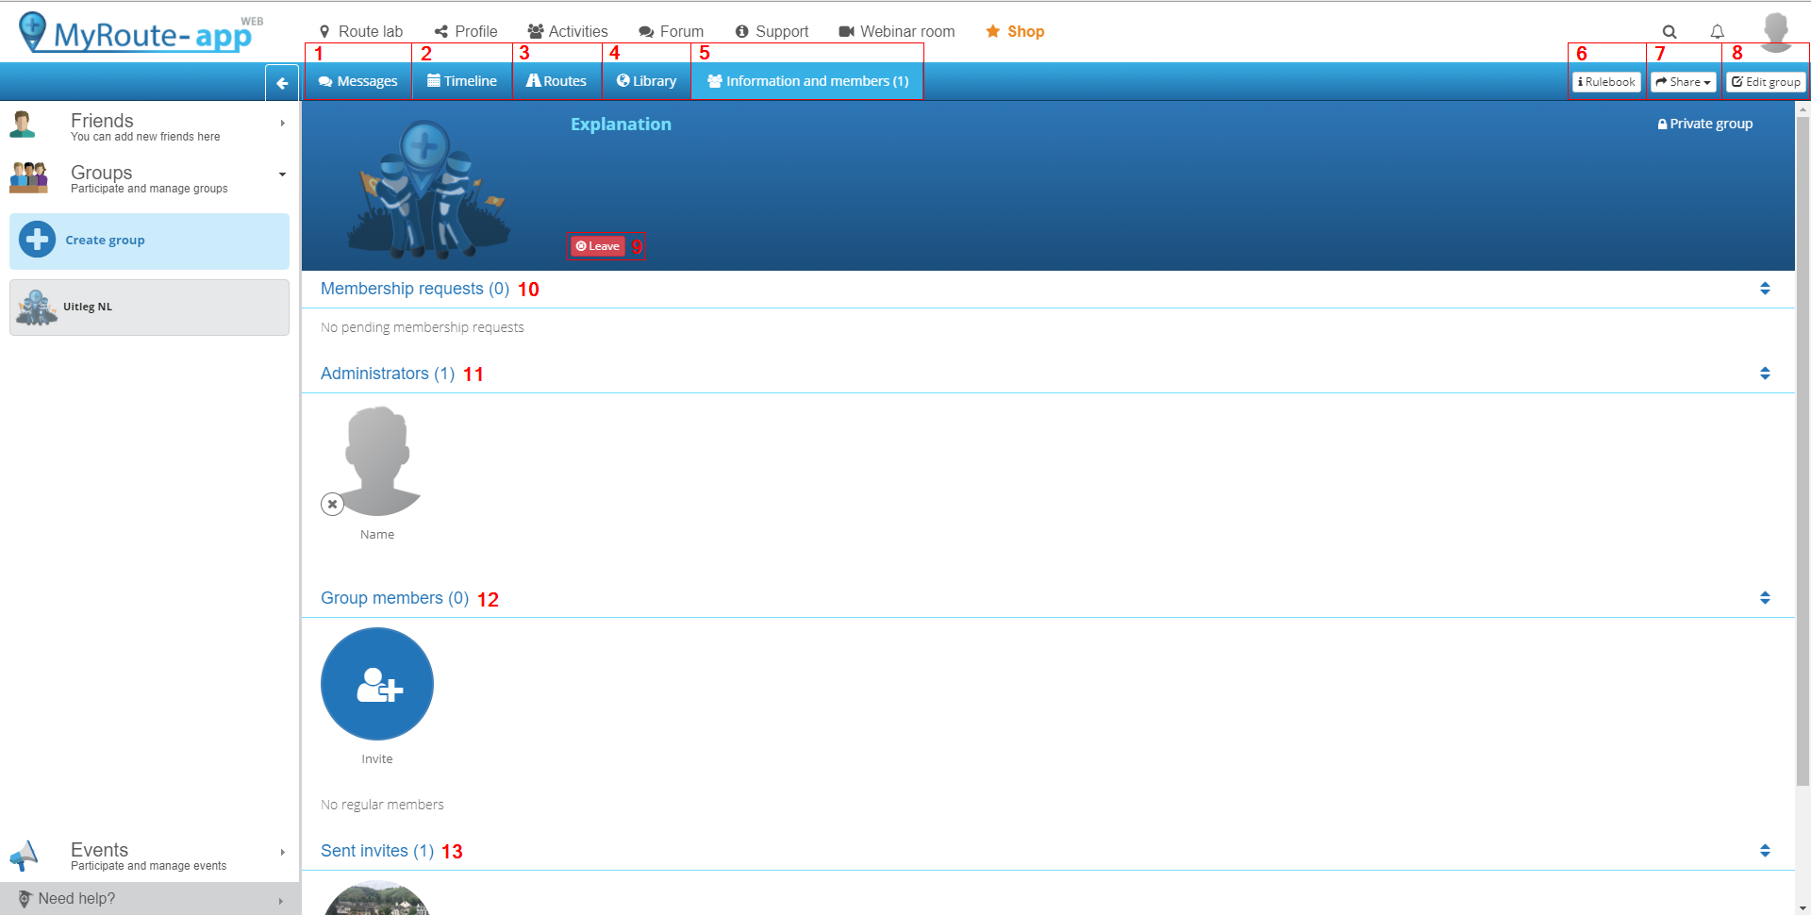Image resolution: width=1811 pixels, height=915 pixels.
Task: Click the Explanation heading text
Action: 621,124
